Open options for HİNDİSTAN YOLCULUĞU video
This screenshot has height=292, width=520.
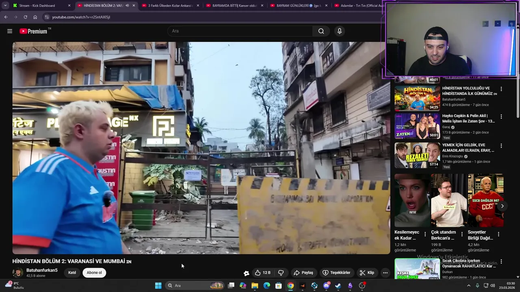coord(501,89)
